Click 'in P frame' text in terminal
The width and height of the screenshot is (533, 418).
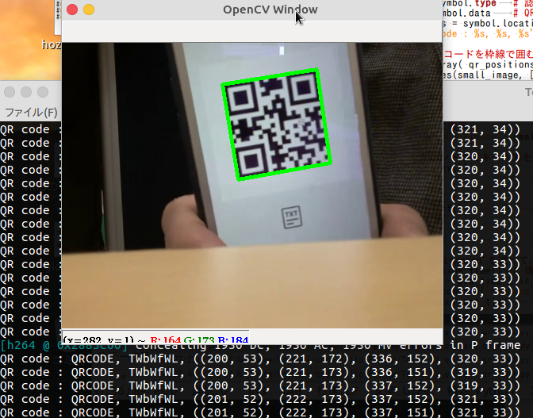tap(485, 345)
